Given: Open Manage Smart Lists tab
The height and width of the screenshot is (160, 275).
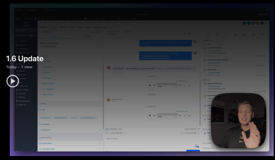Looking at the screenshot, I should click(x=101, y=27).
